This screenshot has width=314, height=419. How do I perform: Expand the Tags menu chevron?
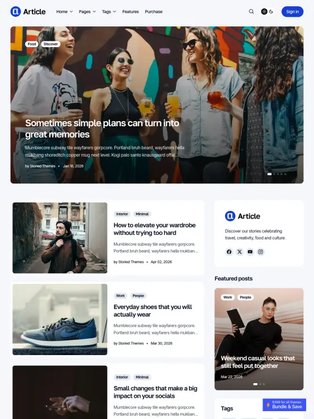pos(114,12)
